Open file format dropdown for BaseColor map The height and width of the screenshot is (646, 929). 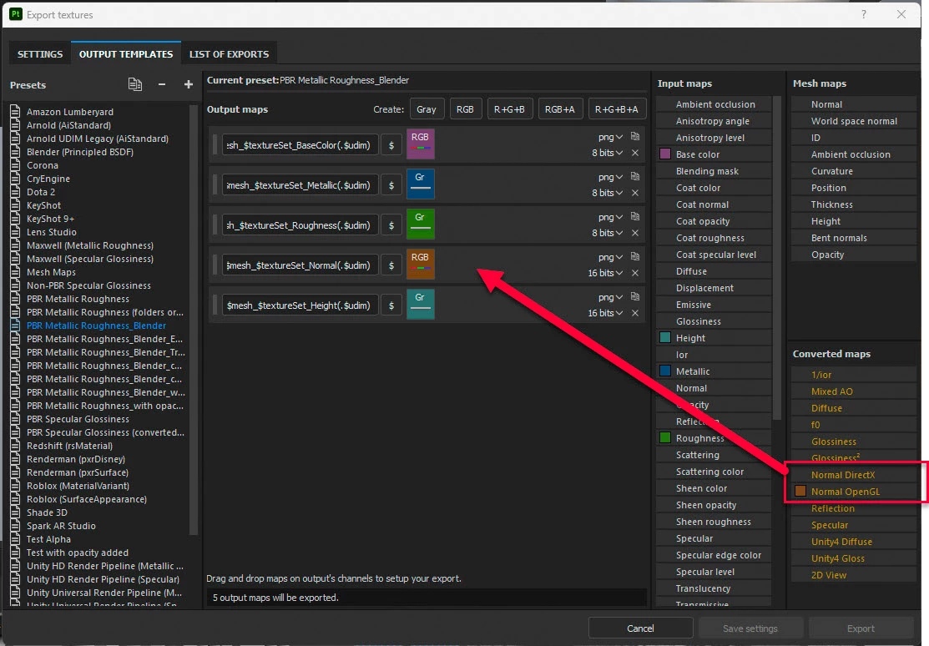pos(610,137)
